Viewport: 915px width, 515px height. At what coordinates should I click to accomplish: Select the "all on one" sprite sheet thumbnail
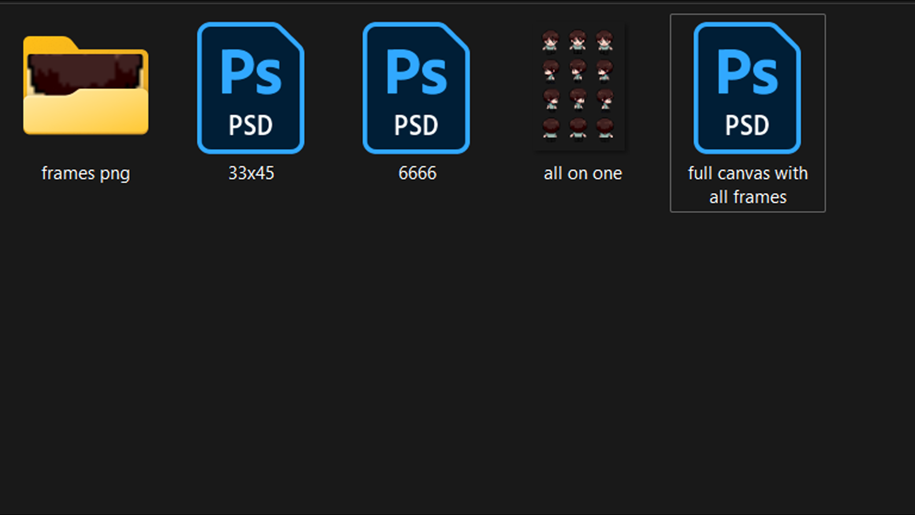pyautogui.click(x=578, y=87)
